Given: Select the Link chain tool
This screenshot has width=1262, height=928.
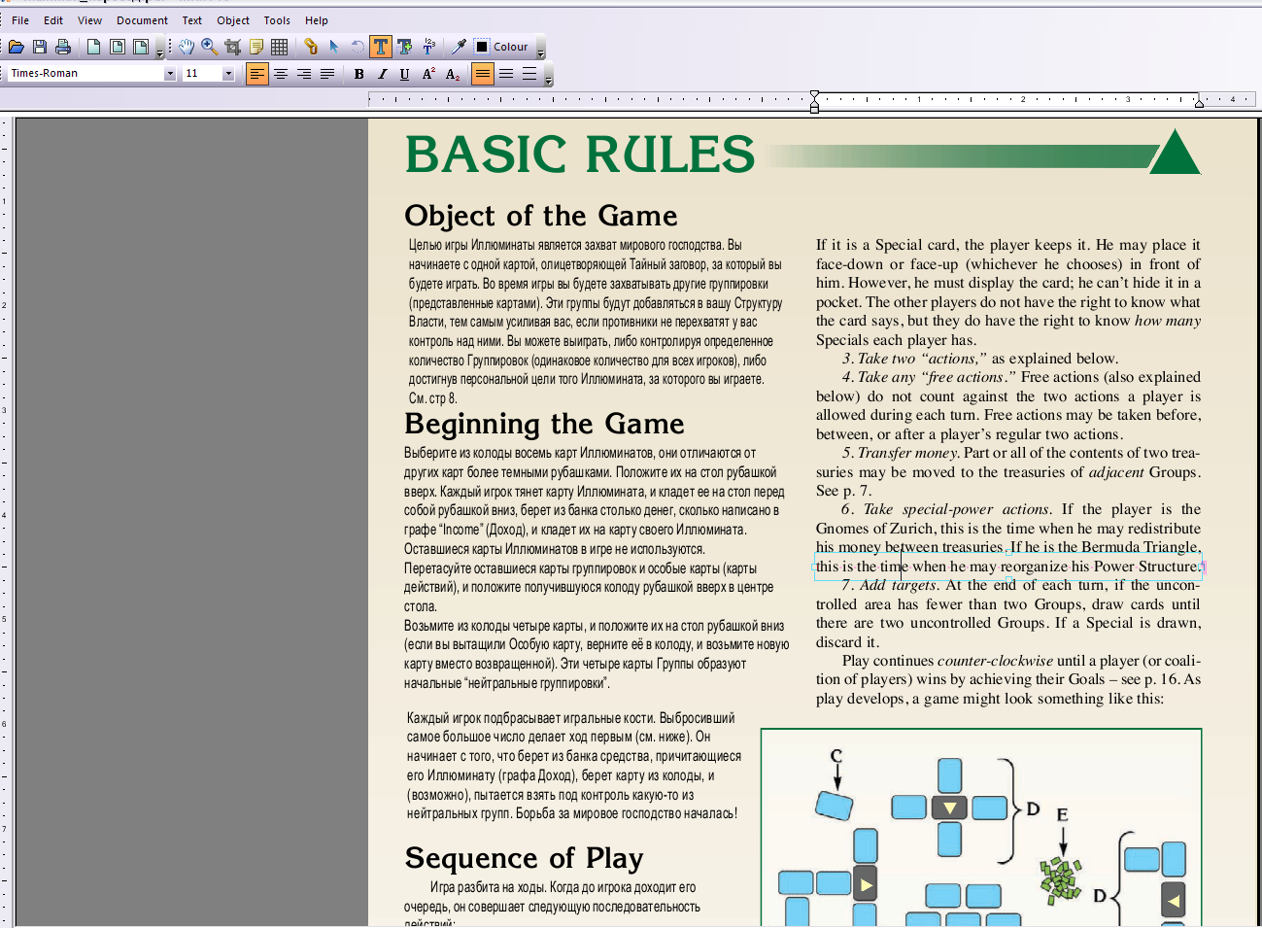Looking at the screenshot, I should [311, 47].
